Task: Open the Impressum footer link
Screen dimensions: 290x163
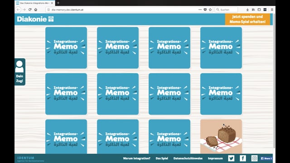Action: click(215, 158)
